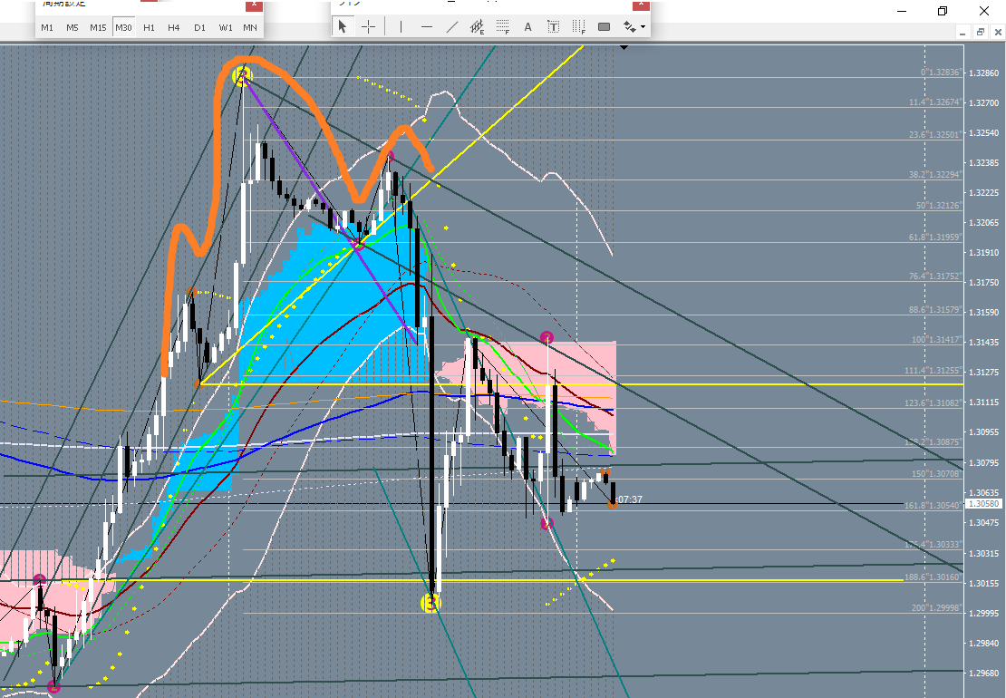Open the arrows symbol dropdown
This screenshot has height=698, width=1006.
point(634,27)
